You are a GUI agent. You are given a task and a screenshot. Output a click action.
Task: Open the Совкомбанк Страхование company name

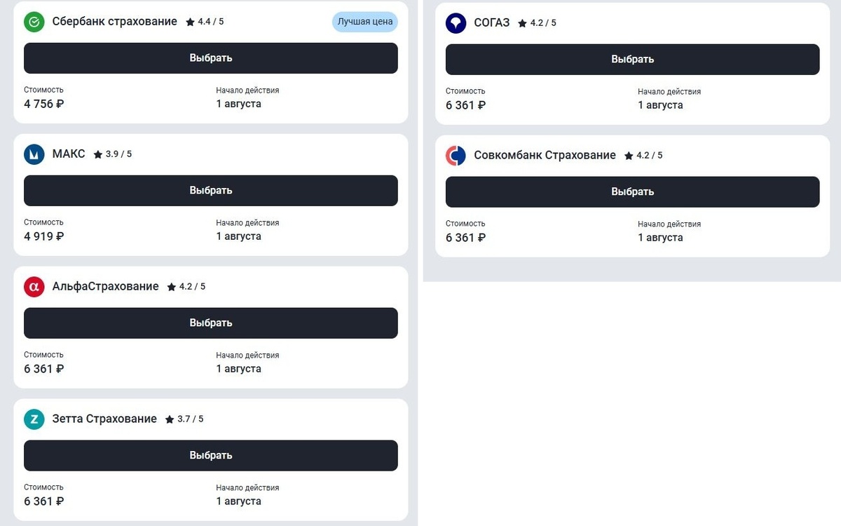(x=545, y=155)
